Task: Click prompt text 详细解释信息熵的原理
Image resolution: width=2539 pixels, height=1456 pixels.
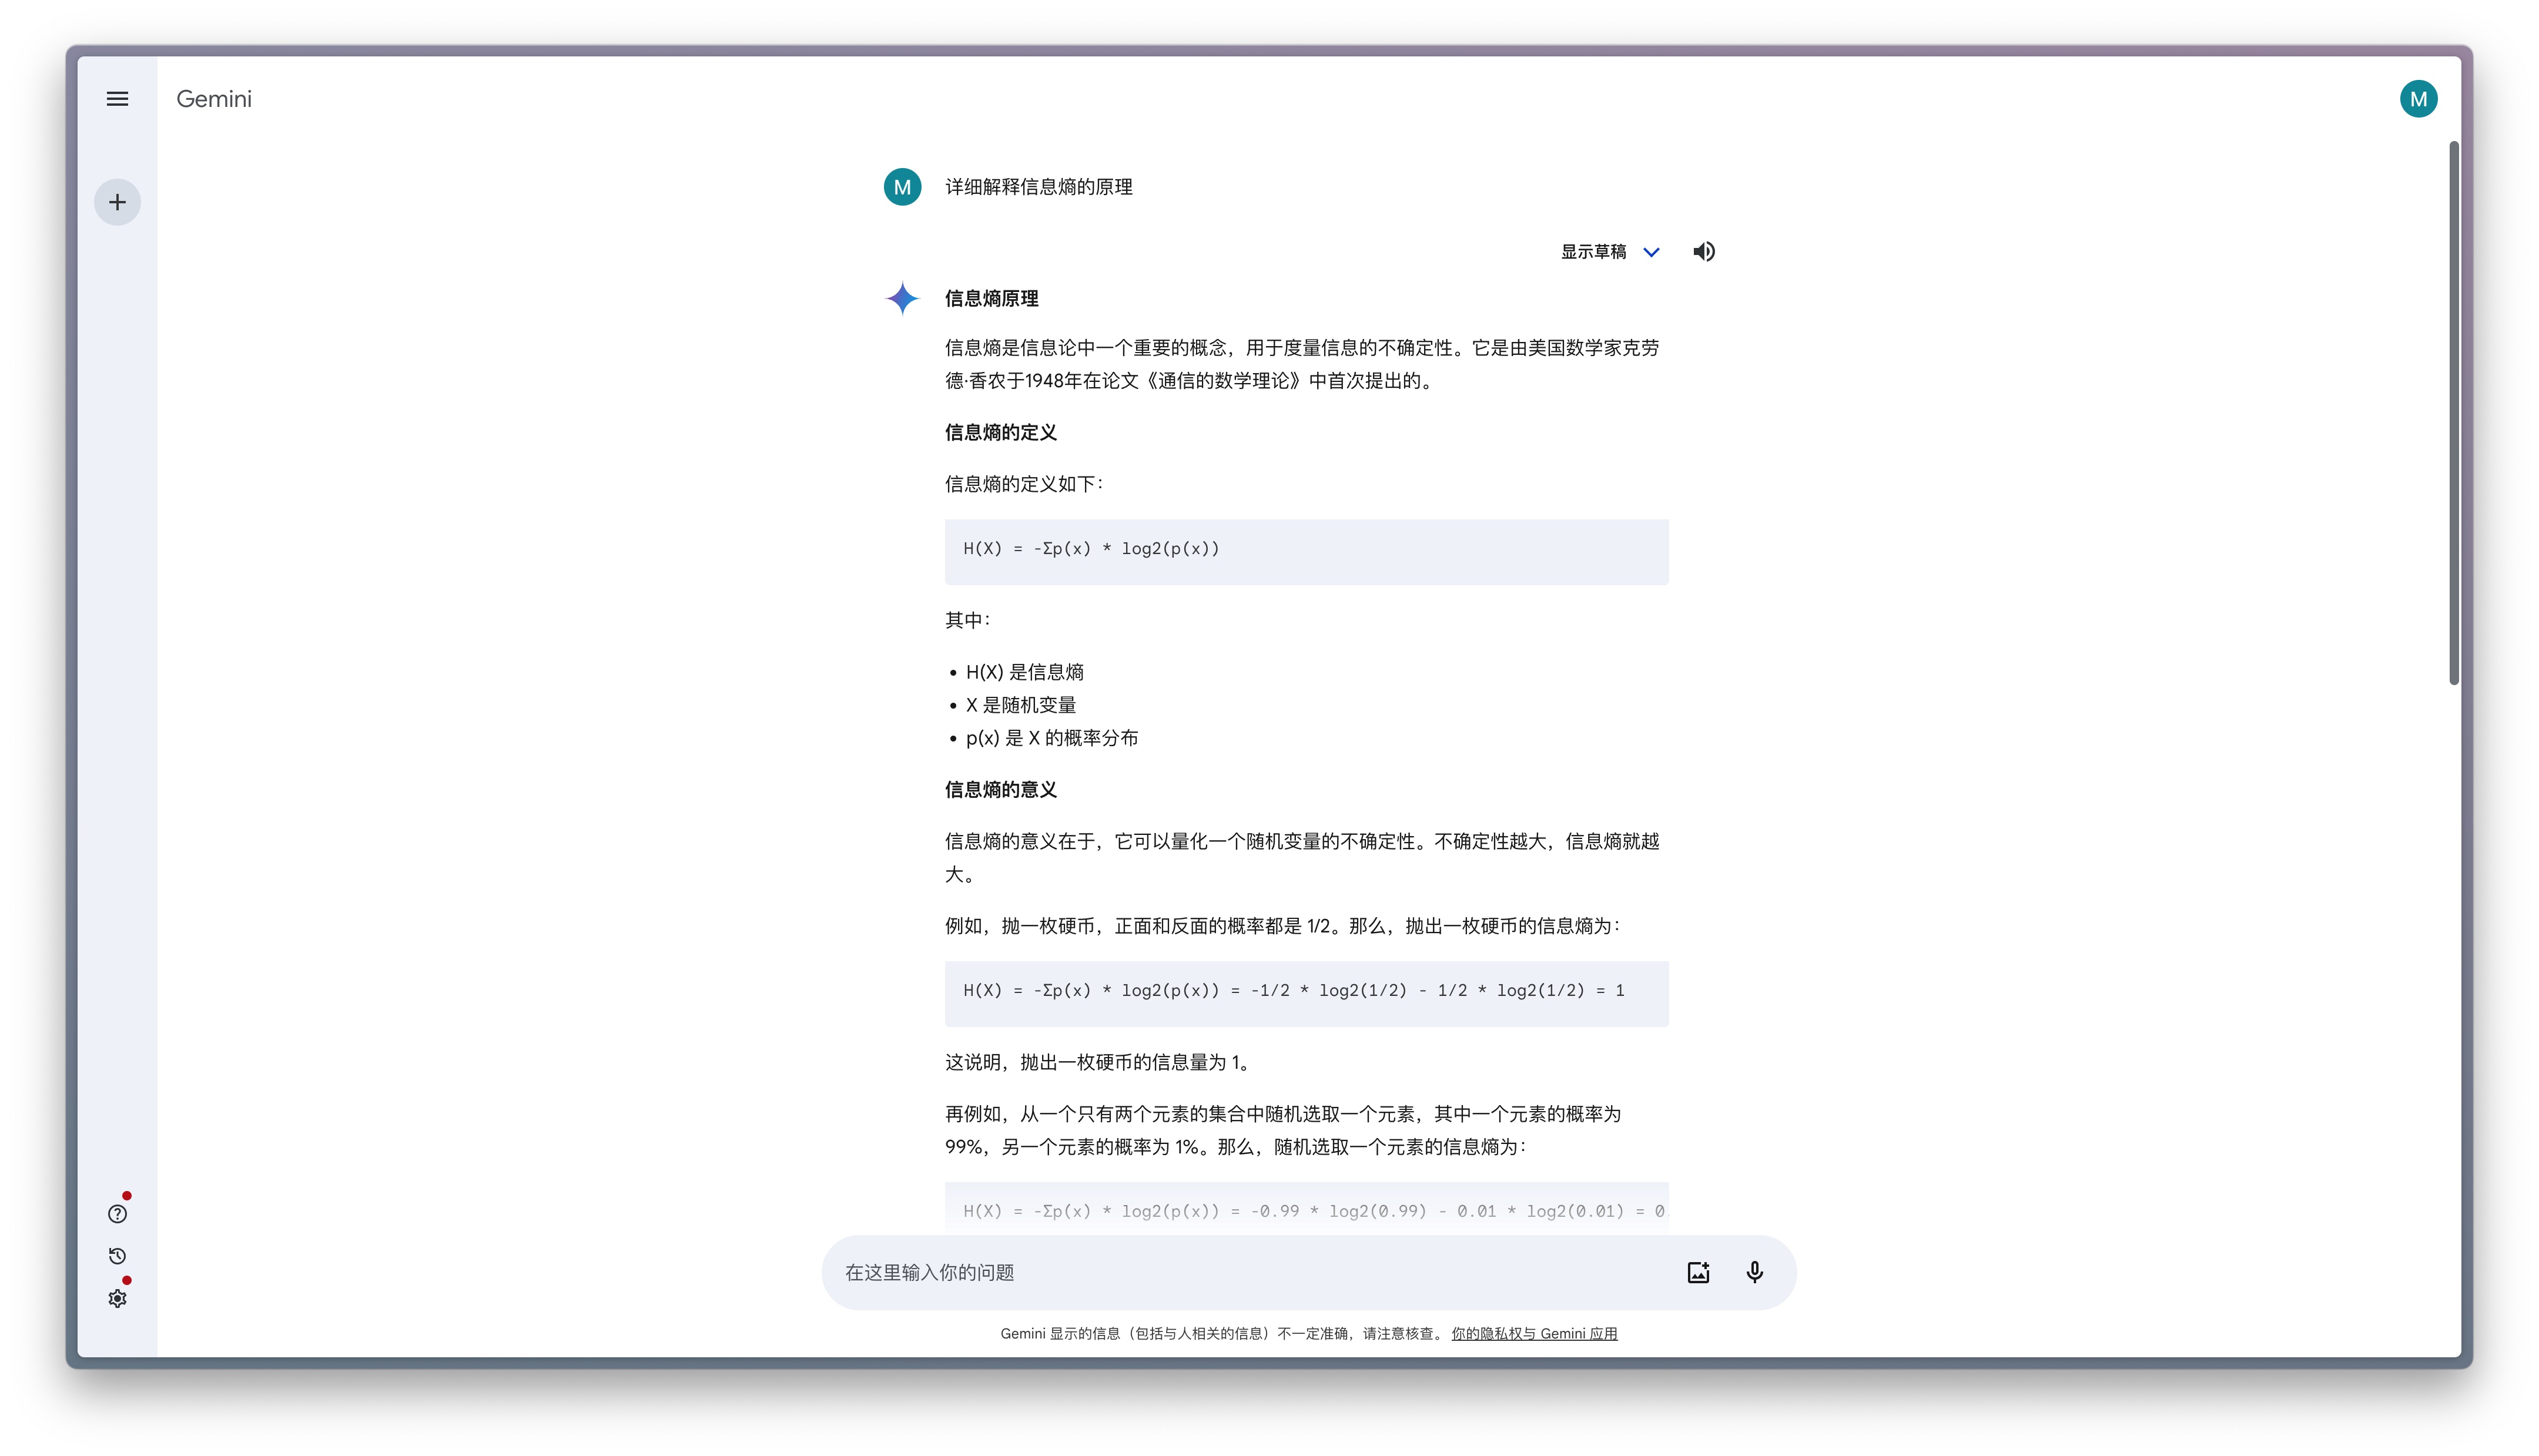Action: point(1038,187)
